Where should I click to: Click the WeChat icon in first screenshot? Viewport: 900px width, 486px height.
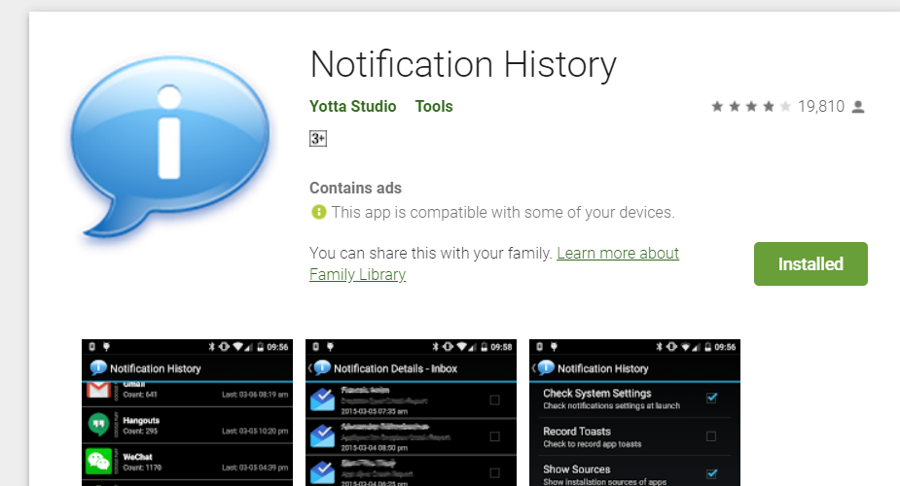tap(98, 461)
